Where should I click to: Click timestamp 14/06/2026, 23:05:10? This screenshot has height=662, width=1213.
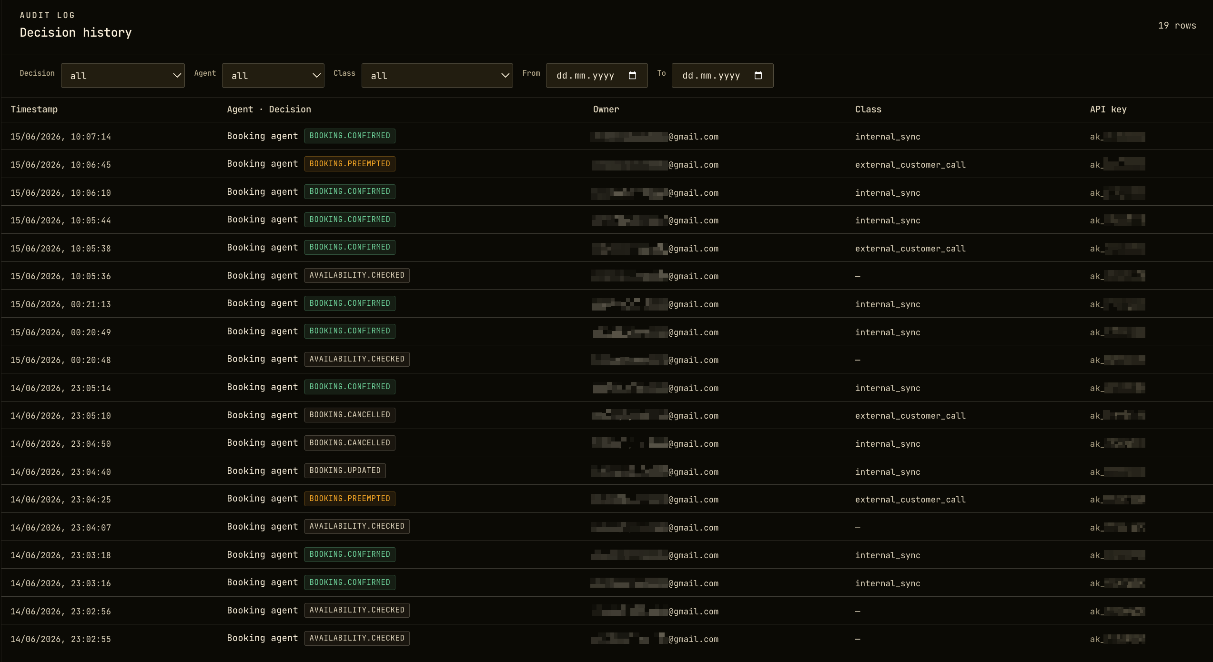[61, 416]
